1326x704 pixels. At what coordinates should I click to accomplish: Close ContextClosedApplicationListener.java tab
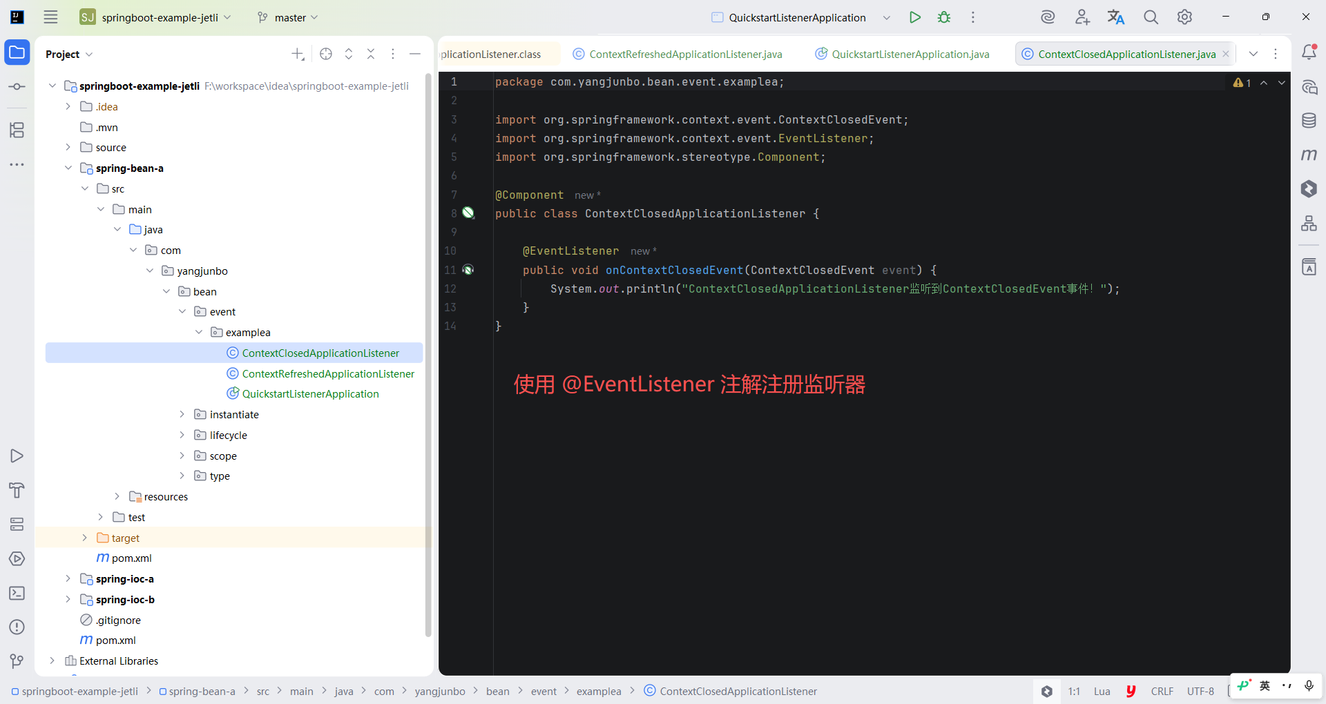point(1226,54)
